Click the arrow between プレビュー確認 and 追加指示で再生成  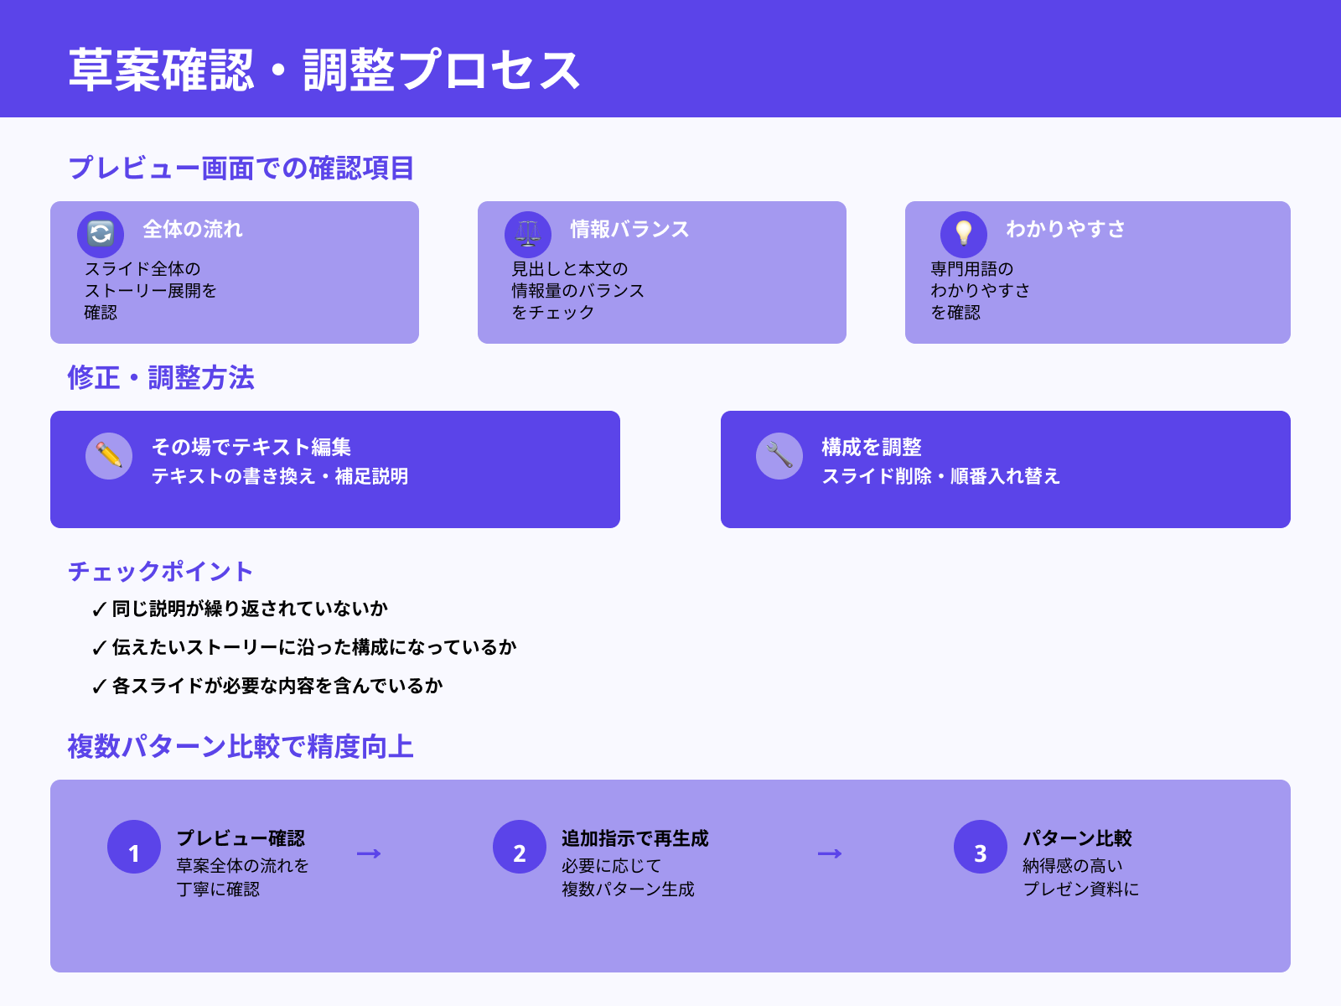pos(367,853)
